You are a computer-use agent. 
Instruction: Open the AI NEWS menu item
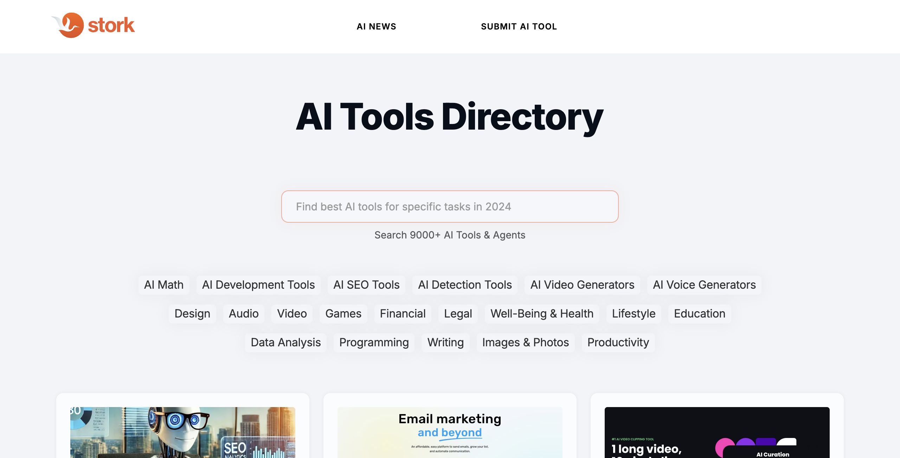coord(376,27)
